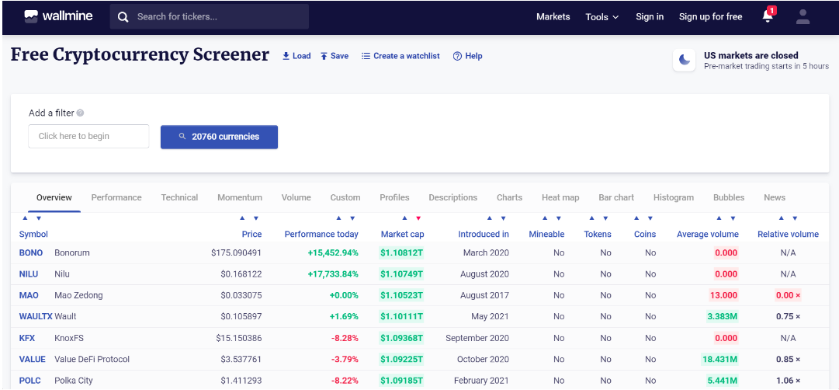Click the Market cap column header
Viewport: 839px width, 390px height.
[x=402, y=234]
